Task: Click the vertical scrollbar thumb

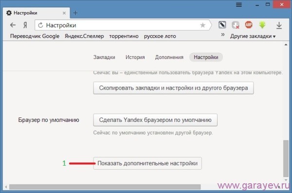Action: (286, 159)
